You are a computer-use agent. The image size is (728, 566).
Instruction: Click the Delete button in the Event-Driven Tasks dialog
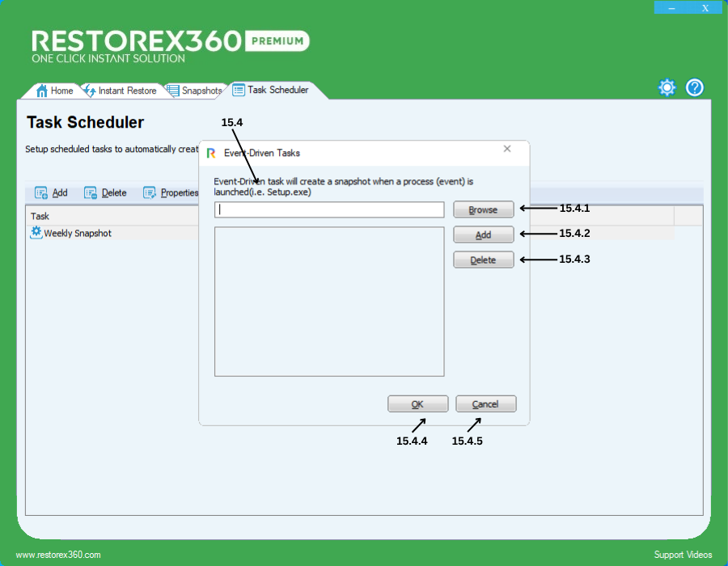coord(483,260)
